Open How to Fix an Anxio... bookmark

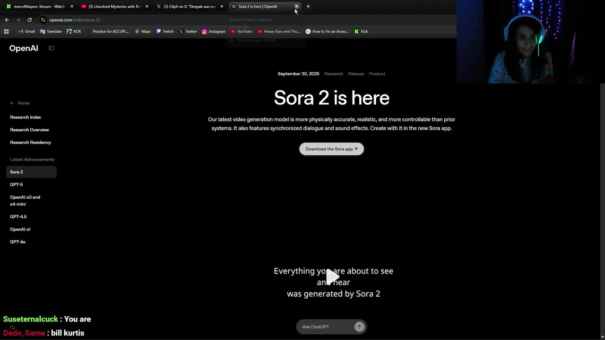327,32
